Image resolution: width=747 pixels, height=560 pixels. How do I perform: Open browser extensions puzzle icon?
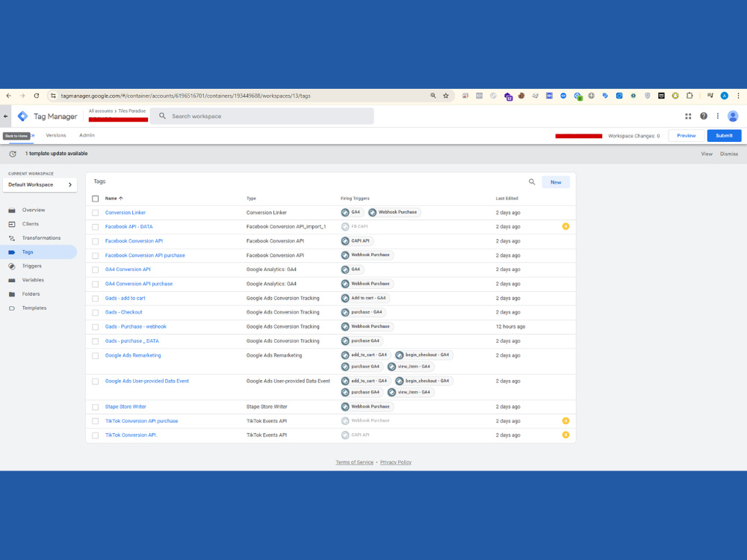click(689, 96)
